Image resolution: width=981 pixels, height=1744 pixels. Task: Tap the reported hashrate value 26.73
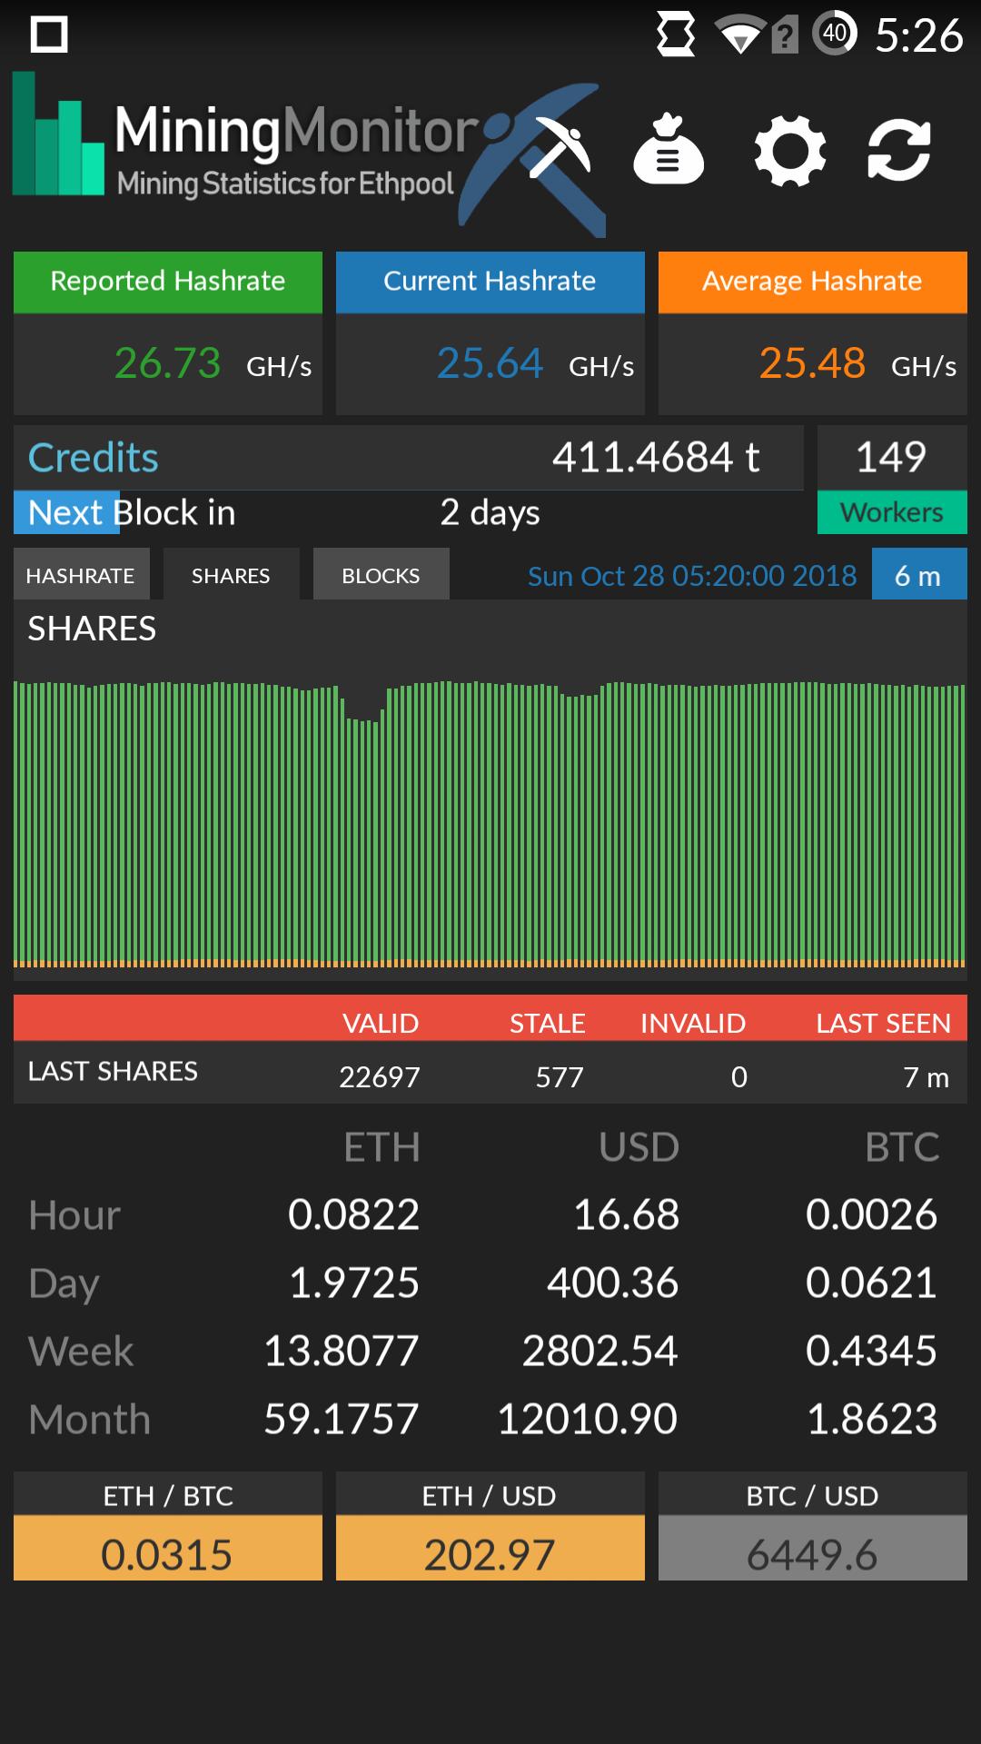point(167,363)
